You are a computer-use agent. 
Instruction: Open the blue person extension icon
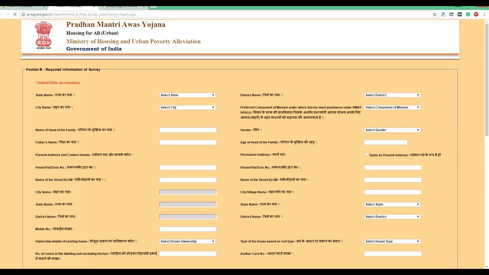[443, 14]
